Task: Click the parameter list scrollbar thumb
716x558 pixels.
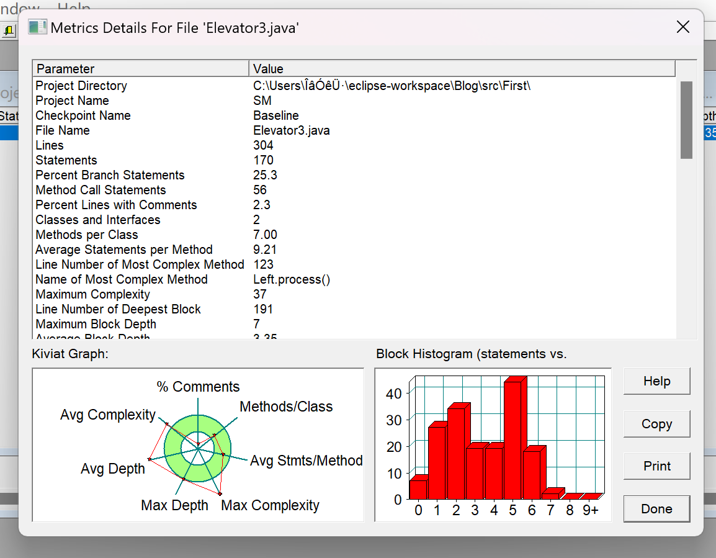Action: pyautogui.click(x=686, y=120)
